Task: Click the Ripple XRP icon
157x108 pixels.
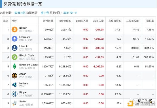Action: (14, 94)
